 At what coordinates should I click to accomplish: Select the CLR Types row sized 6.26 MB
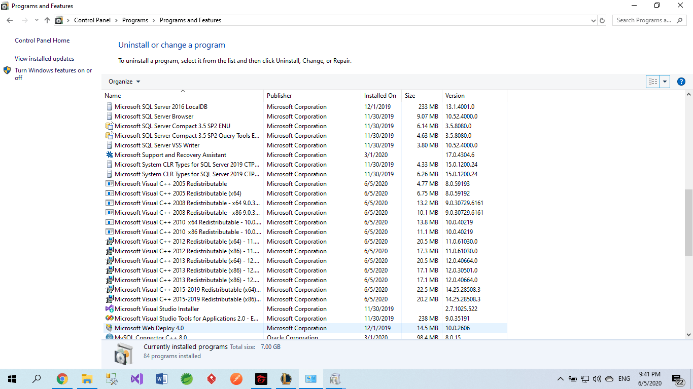coord(304,174)
